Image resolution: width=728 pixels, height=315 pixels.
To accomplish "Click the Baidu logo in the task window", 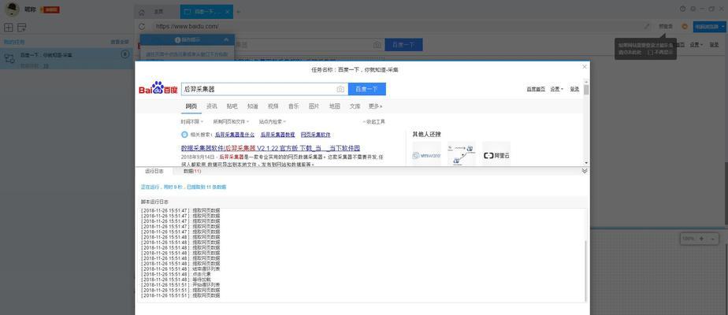I will [x=158, y=88].
